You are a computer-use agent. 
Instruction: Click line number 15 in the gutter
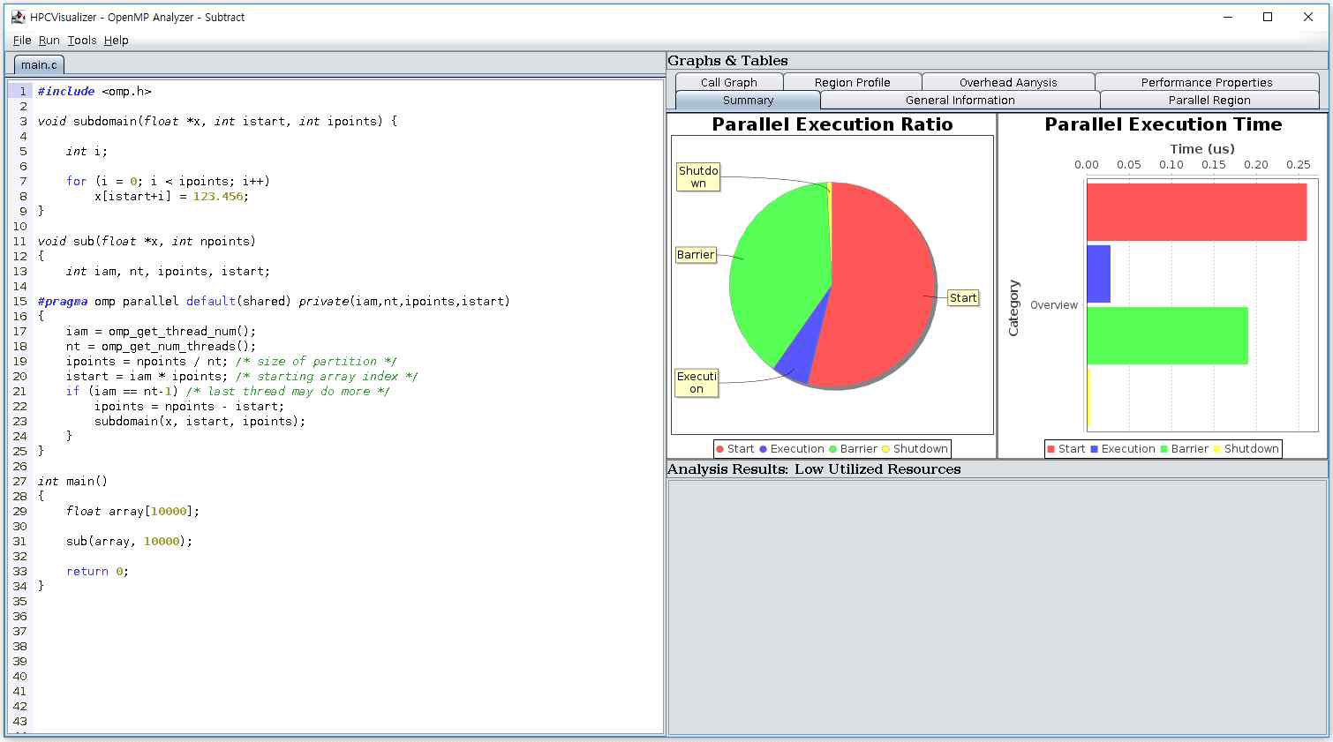(x=19, y=301)
